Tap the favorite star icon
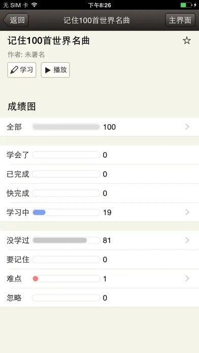199x353 pixels. pyautogui.click(x=187, y=41)
